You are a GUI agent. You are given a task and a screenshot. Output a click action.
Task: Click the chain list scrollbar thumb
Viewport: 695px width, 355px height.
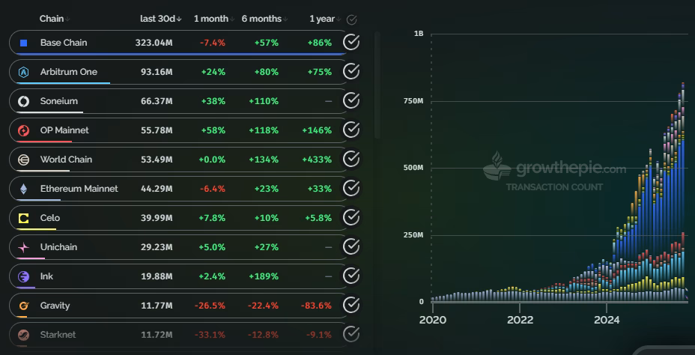pyautogui.click(x=377, y=85)
